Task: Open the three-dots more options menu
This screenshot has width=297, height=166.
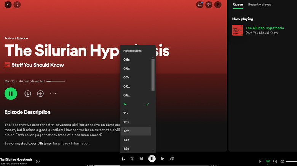Action: [53, 94]
